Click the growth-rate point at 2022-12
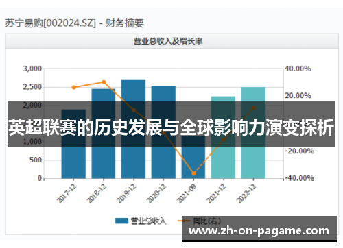 tap(254, 108)
